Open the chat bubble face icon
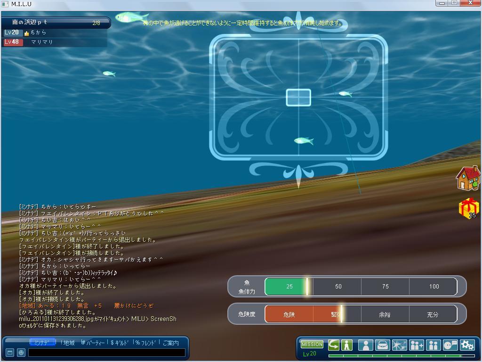The image size is (482, 362). pos(450,345)
